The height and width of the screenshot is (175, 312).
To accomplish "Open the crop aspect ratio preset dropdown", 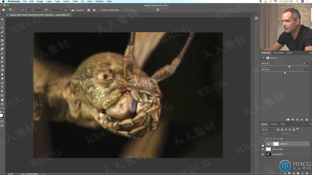I will pyautogui.click(x=24, y=10).
